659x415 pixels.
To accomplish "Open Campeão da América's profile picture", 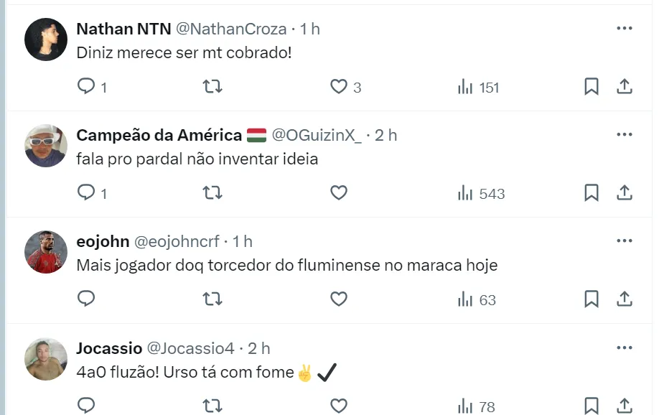I will coord(46,146).
